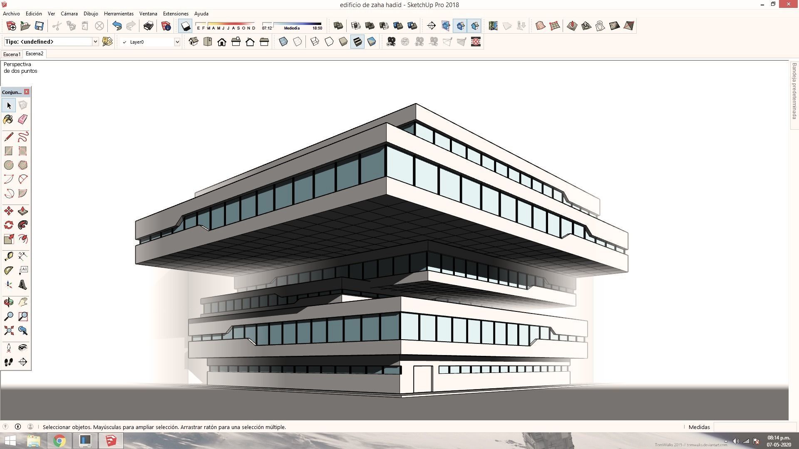
Task: Open the Extensiones menu
Action: click(176, 14)
